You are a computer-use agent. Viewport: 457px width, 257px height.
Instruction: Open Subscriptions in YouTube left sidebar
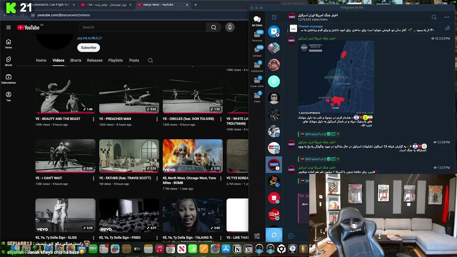[9, 79]
